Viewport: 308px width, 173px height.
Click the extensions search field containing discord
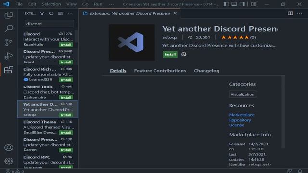pos(49,24)
